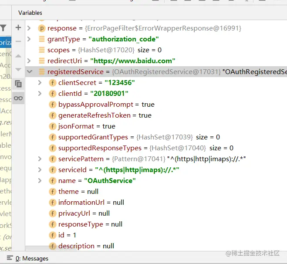
Task: Expand the serviceId field
Action: 40,170
